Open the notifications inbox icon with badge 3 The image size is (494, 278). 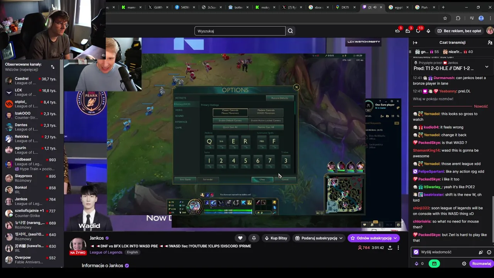(408, 31)
